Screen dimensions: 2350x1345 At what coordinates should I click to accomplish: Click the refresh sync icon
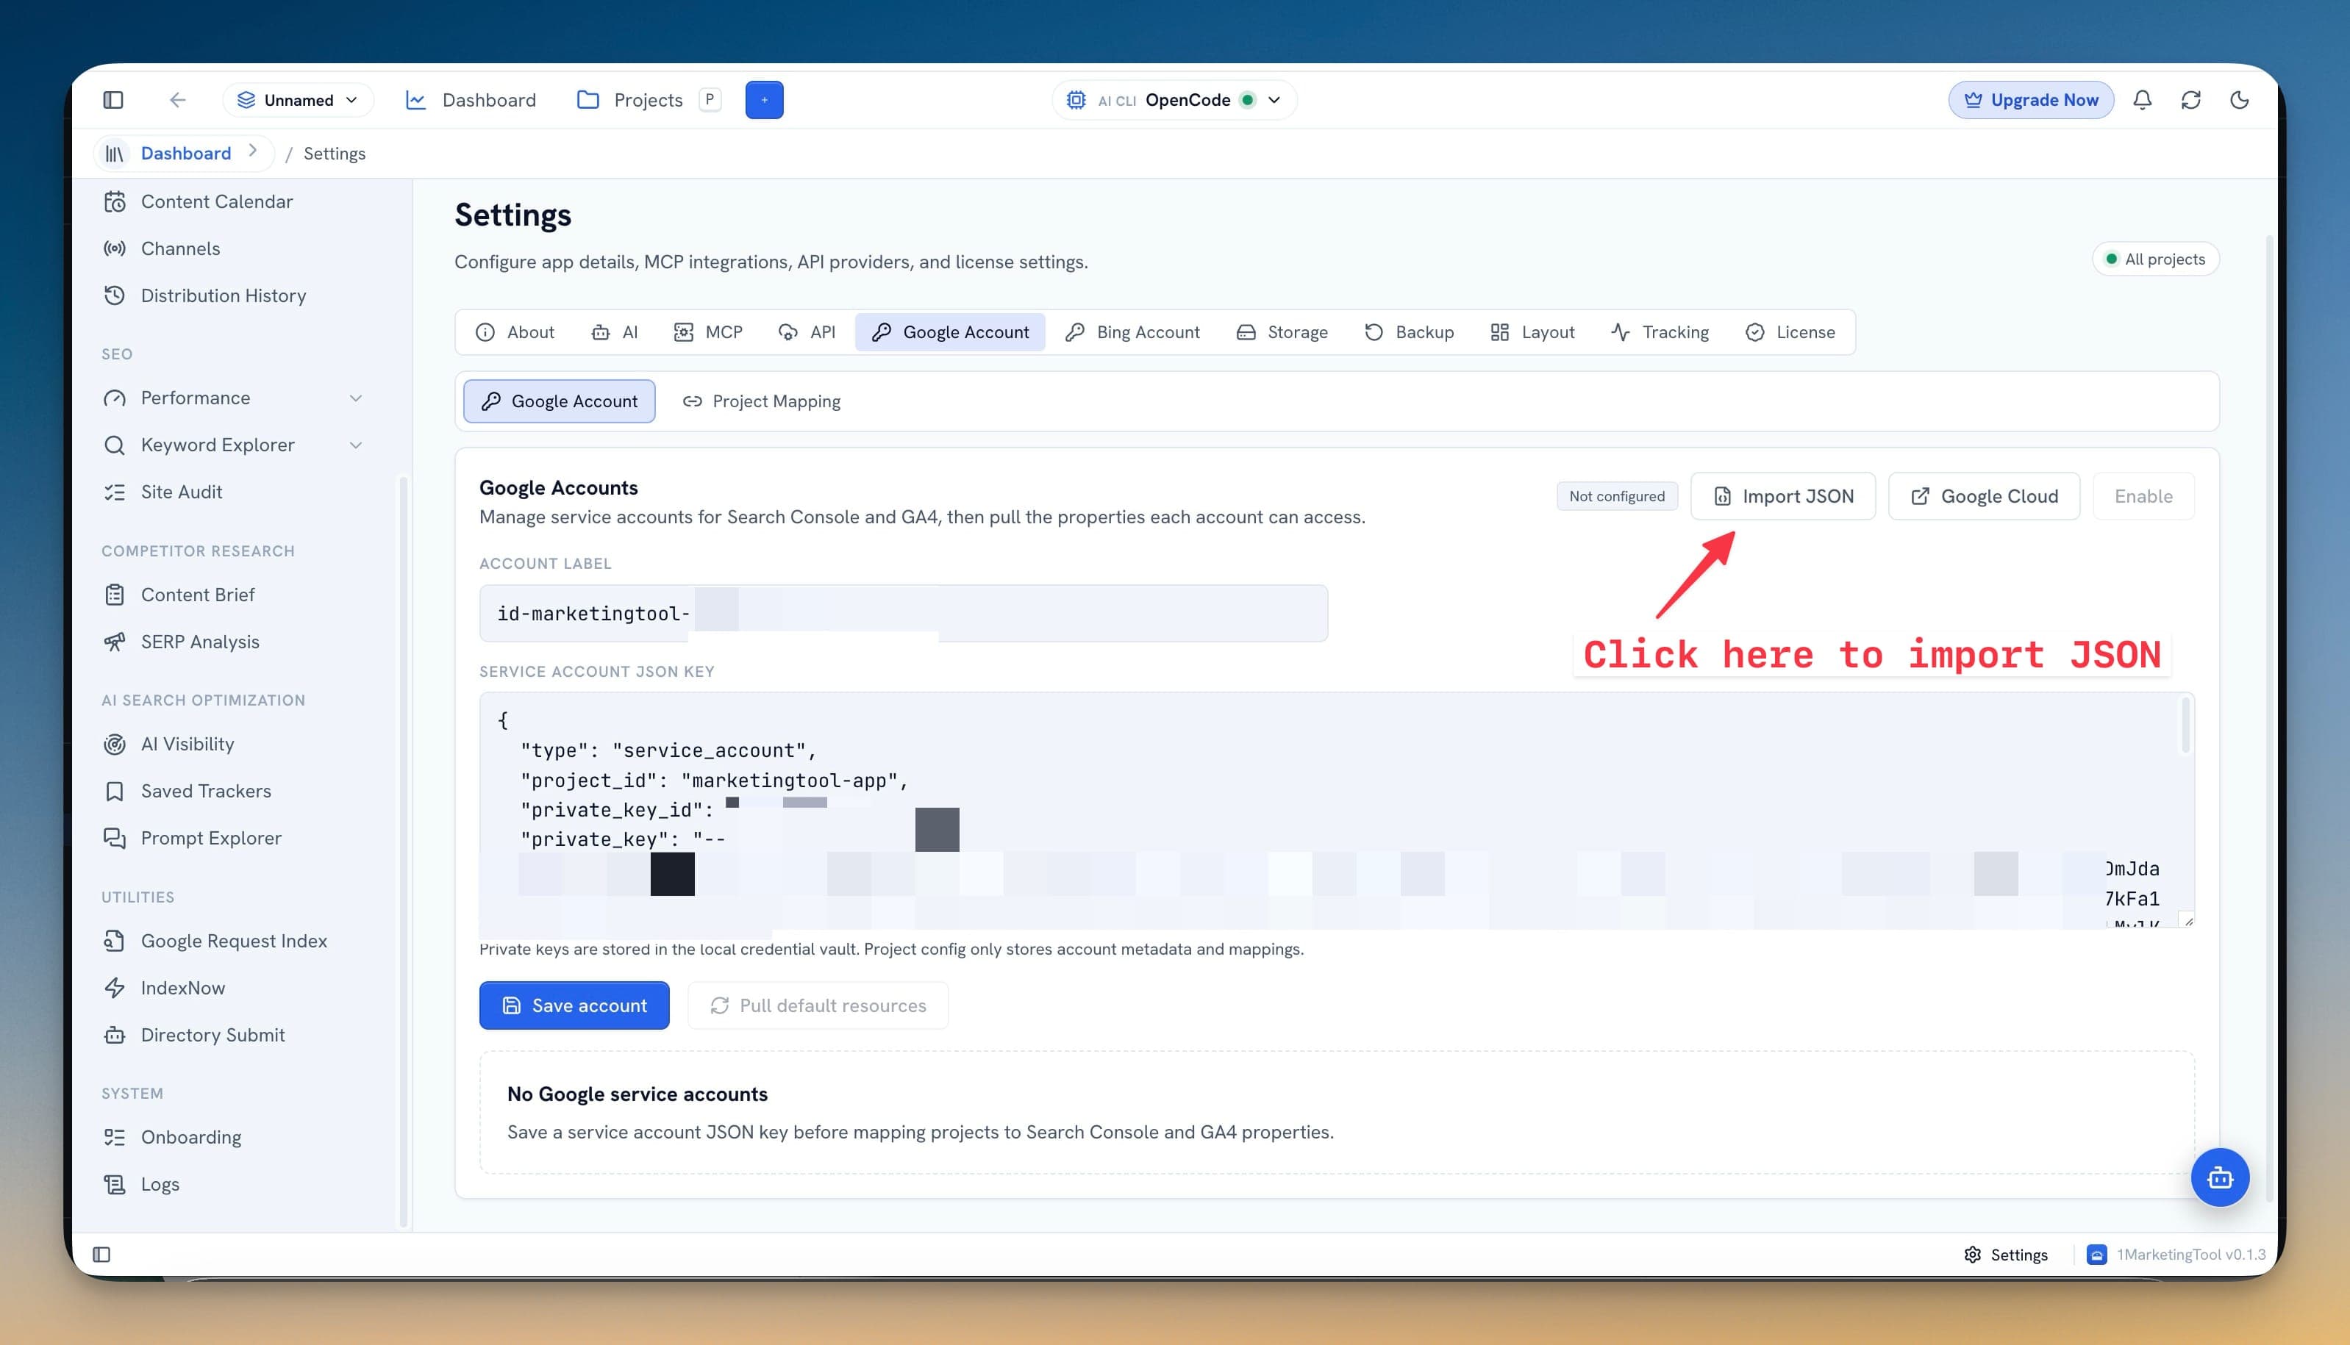point(2190,100)
